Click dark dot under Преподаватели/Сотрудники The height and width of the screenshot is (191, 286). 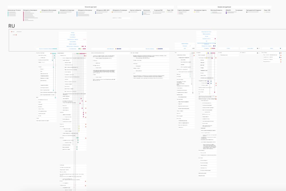[247, 12]
